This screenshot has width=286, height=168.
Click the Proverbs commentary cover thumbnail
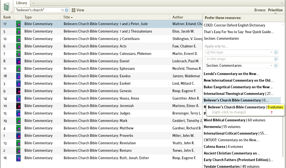tap(18, 136)
